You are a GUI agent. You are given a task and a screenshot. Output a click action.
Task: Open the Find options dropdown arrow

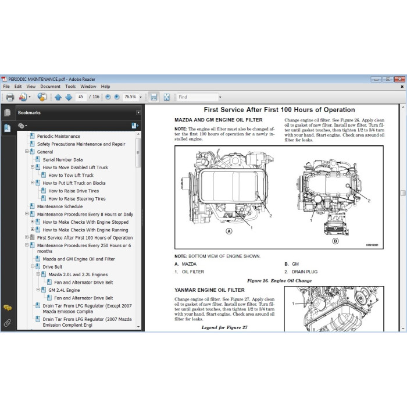(220, 97)
